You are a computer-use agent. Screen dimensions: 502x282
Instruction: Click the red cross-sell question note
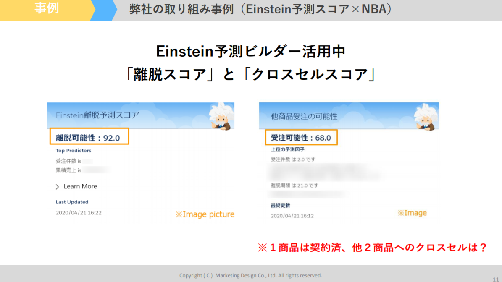pyautogui.click(x=372, y=248)
